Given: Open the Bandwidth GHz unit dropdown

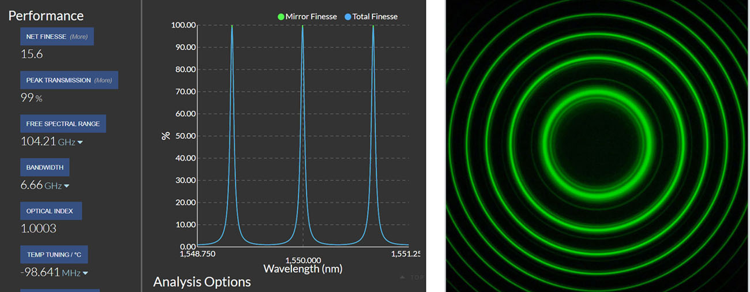Looking at the screenshot, I should click(x=66, y=186).
